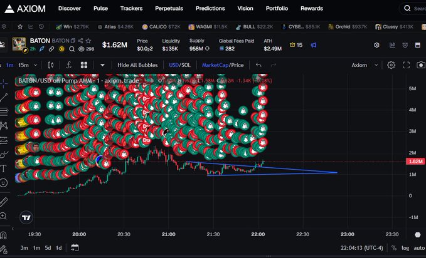This screenshot has width=426, height=258.
Task: Click the top search field
Action: 413,8
